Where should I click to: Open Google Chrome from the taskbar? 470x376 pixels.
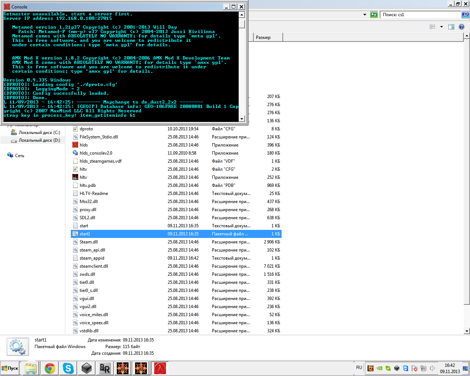[50, 368]
